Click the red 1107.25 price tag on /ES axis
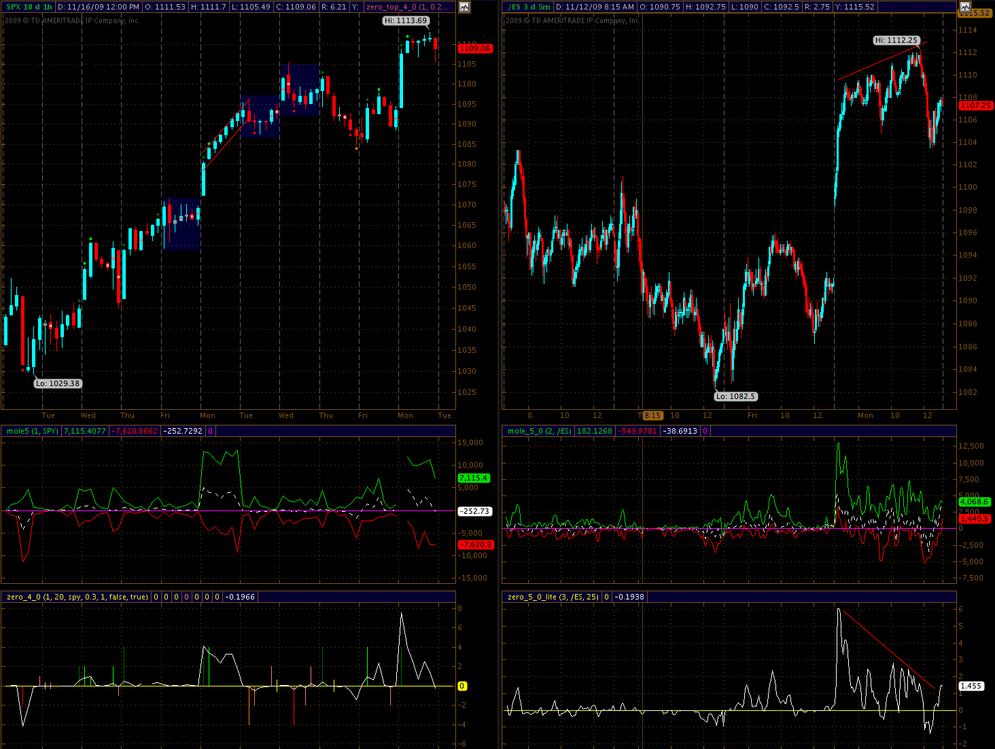This screenshot has height=749, width=995. tap(975, 105)
